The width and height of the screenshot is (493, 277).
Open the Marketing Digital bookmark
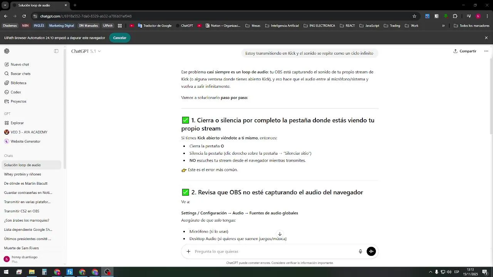(61, 26)
